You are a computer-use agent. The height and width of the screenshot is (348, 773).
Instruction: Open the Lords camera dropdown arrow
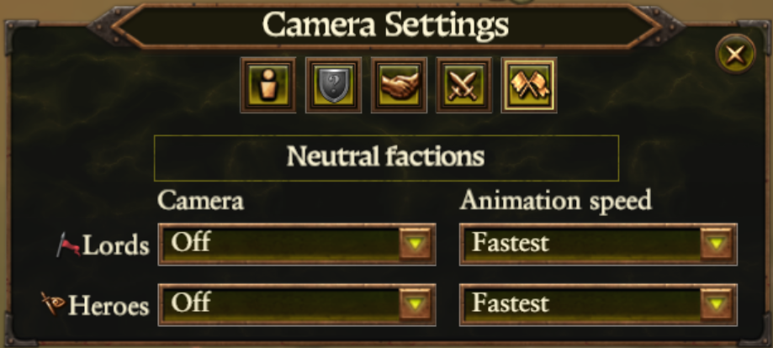click(x=415, y=244)
